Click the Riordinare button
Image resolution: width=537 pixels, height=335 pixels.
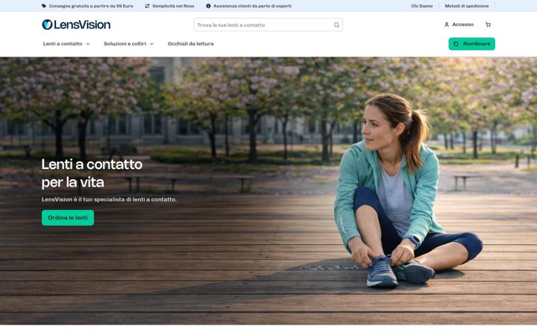click(x=471, y=44)
